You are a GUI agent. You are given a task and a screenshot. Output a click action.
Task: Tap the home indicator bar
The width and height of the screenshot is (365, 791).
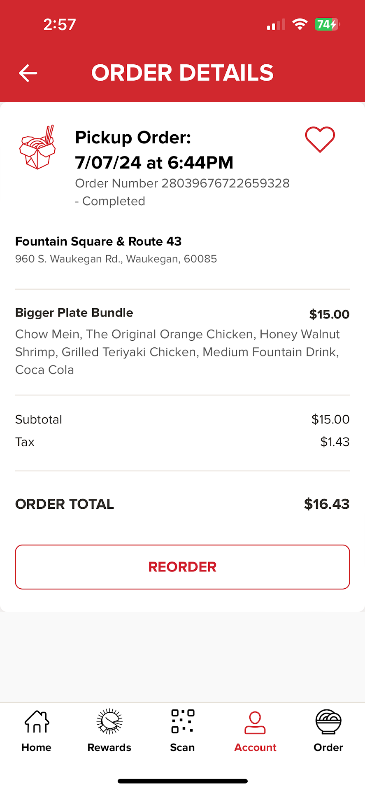pyautogui.click(x=182, y=781)
